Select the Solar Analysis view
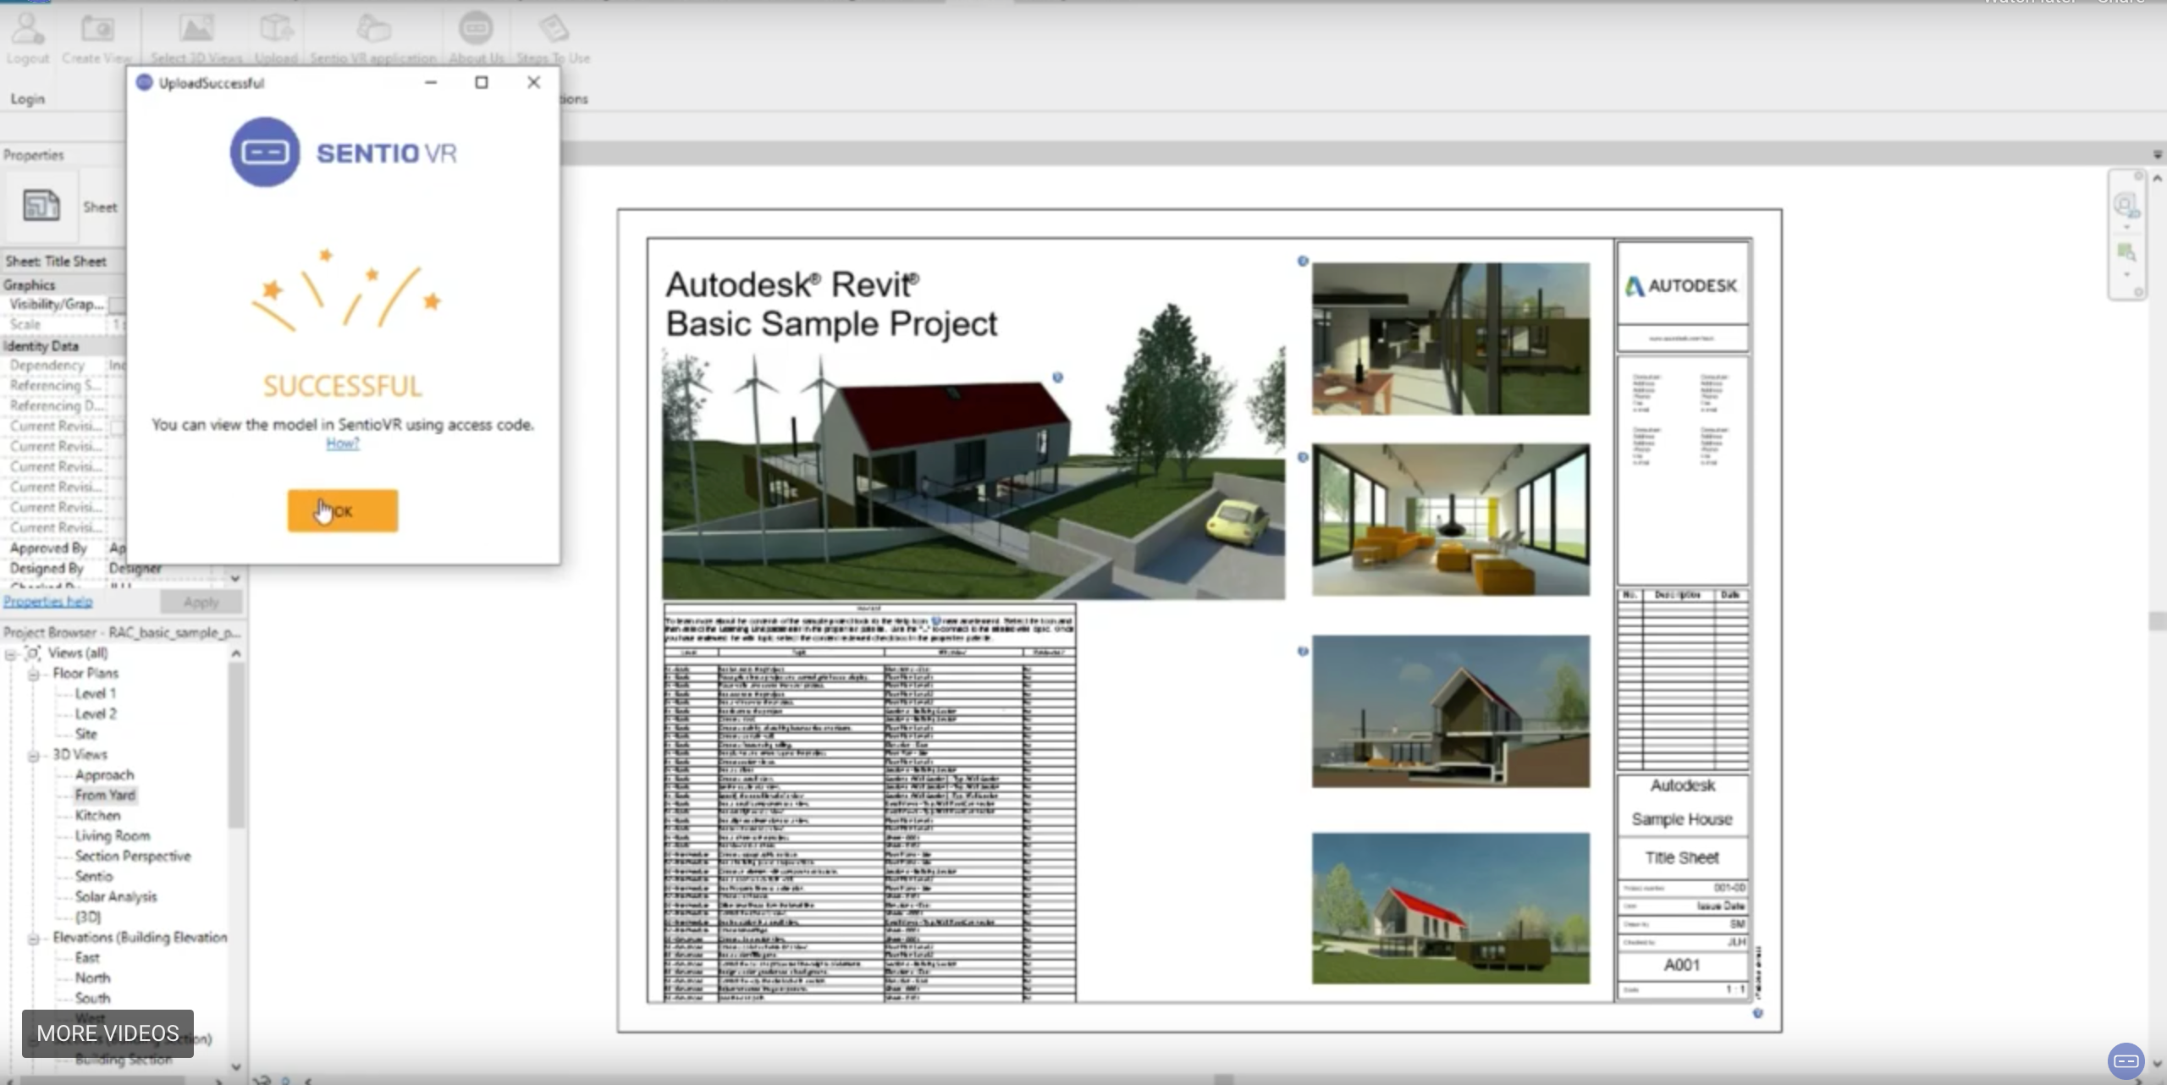The width and height of the screenshot is (2167, 1085). [x=116, y=897]
